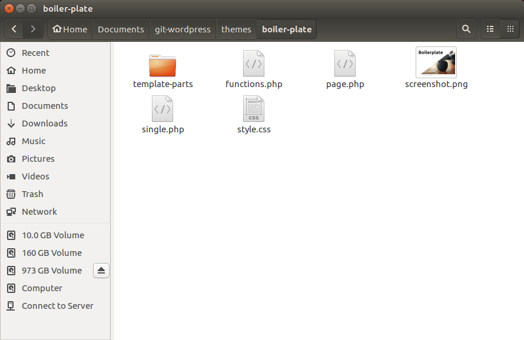Screen dimensions: 524x340
Task: Maximize the boiler-plate window
Action: 31,8
